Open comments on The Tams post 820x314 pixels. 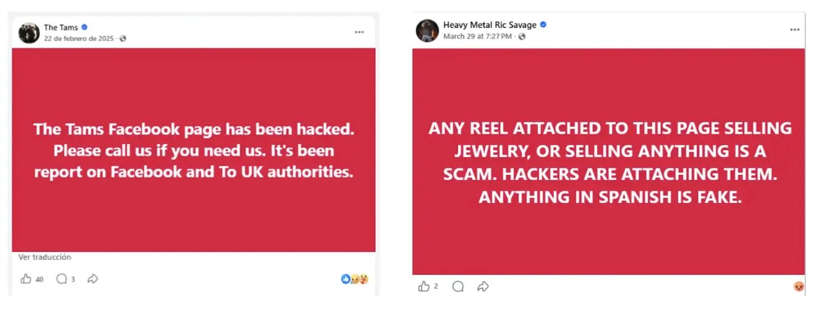point(62,279)
